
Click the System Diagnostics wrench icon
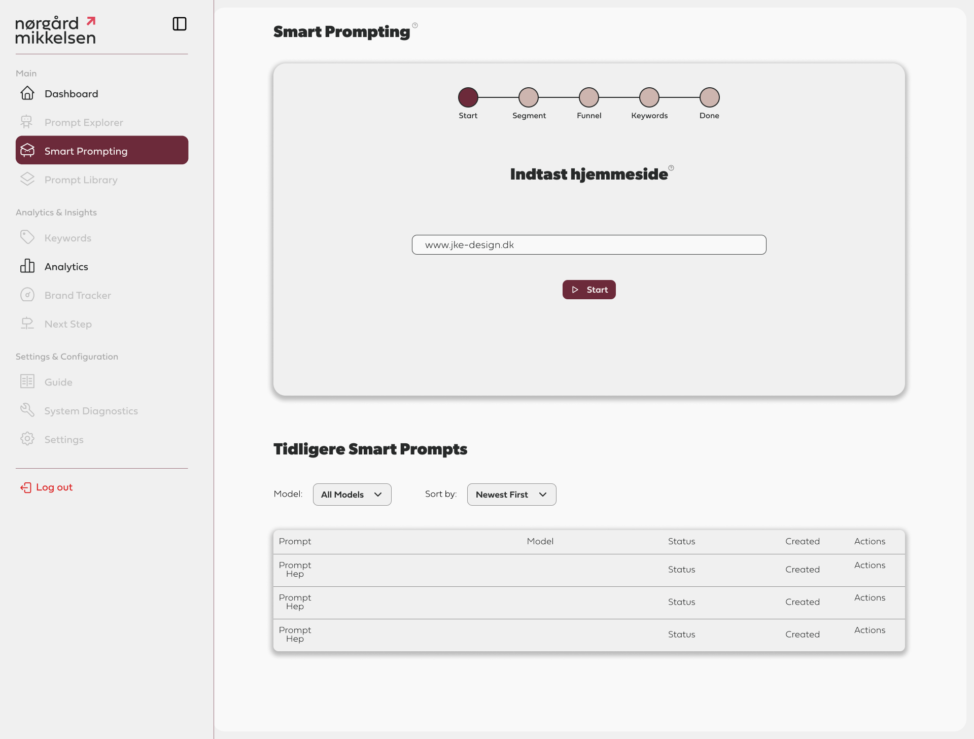click(27, 410)
